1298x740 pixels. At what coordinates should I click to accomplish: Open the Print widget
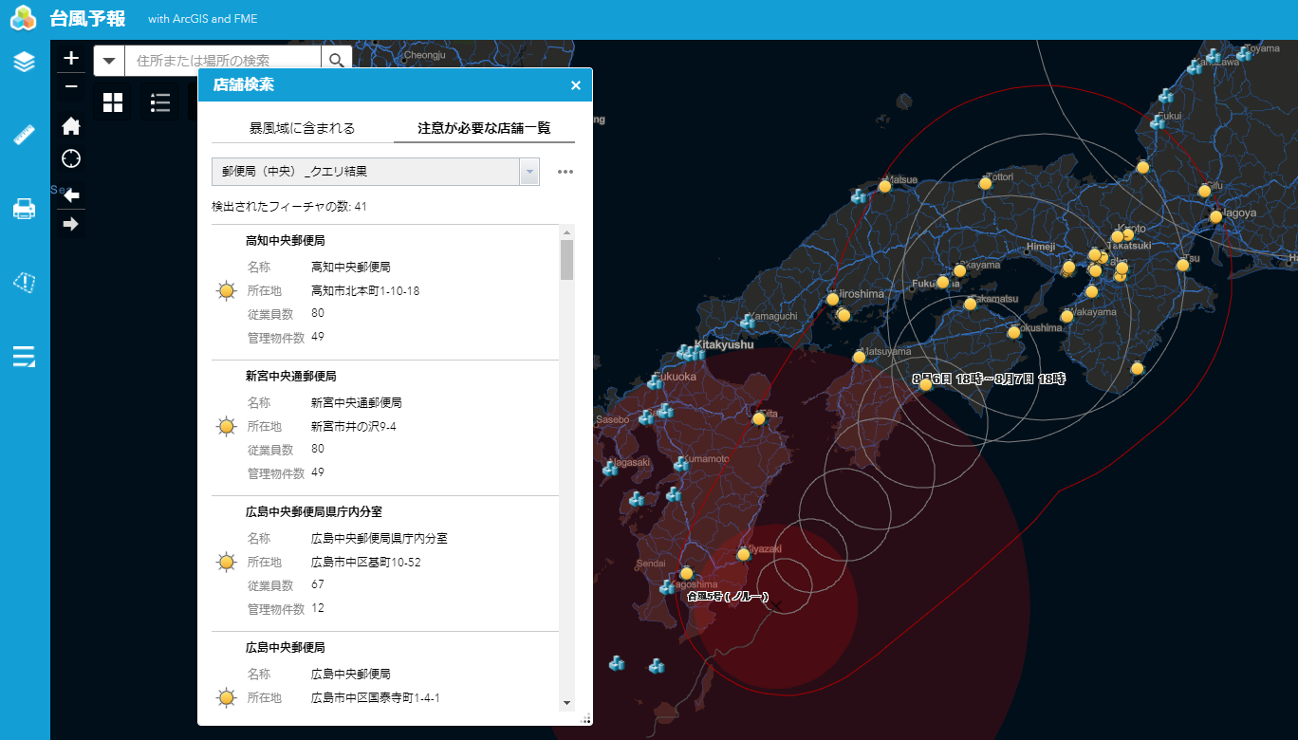[23, 209]
